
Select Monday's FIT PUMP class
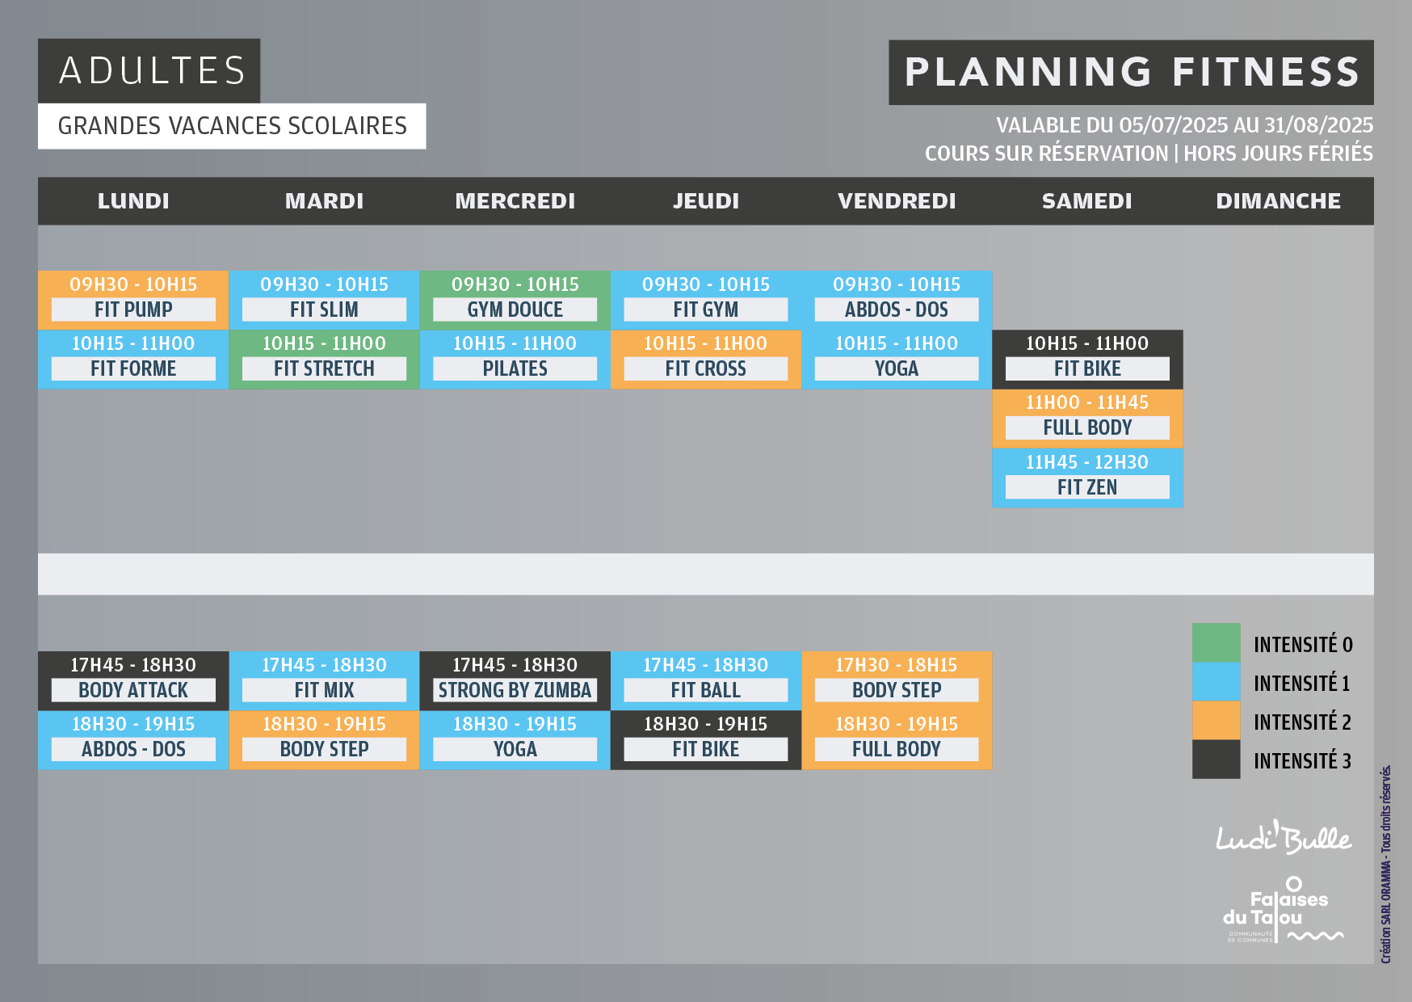133,301
